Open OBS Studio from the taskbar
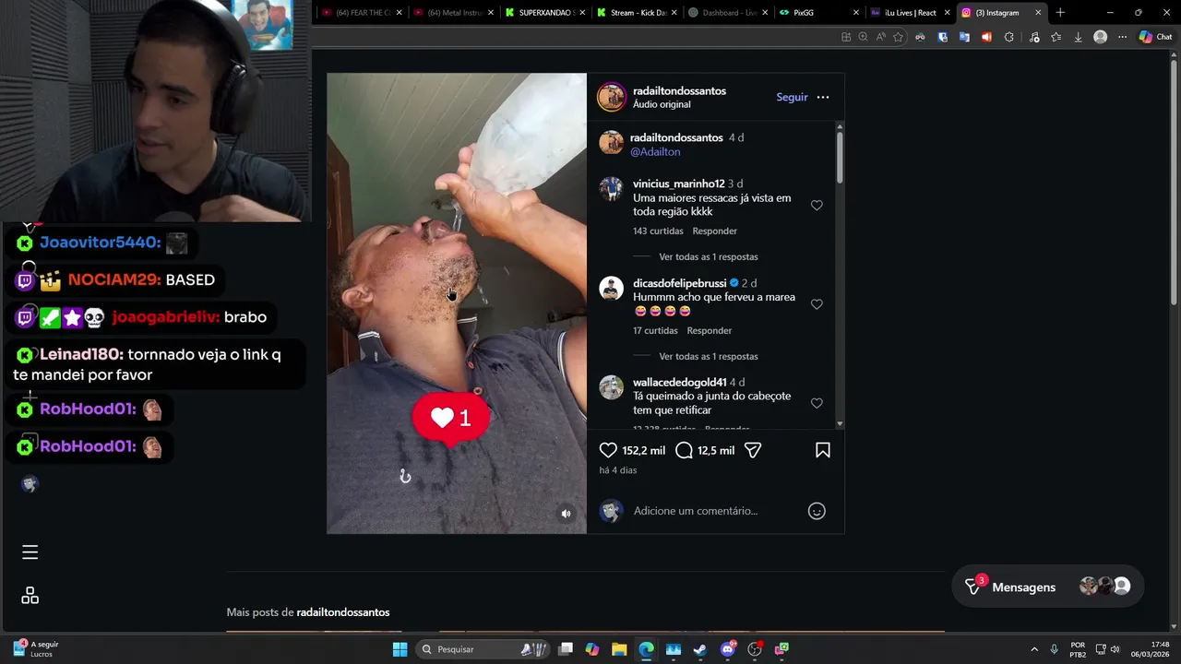 755,649
